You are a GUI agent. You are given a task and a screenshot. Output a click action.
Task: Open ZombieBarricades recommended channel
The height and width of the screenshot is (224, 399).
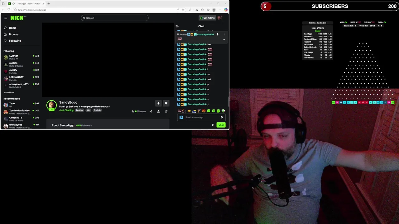[x=21, y=112]
